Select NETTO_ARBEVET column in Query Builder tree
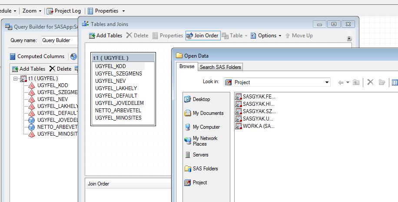Screen dimensions: 398x202 57,127
